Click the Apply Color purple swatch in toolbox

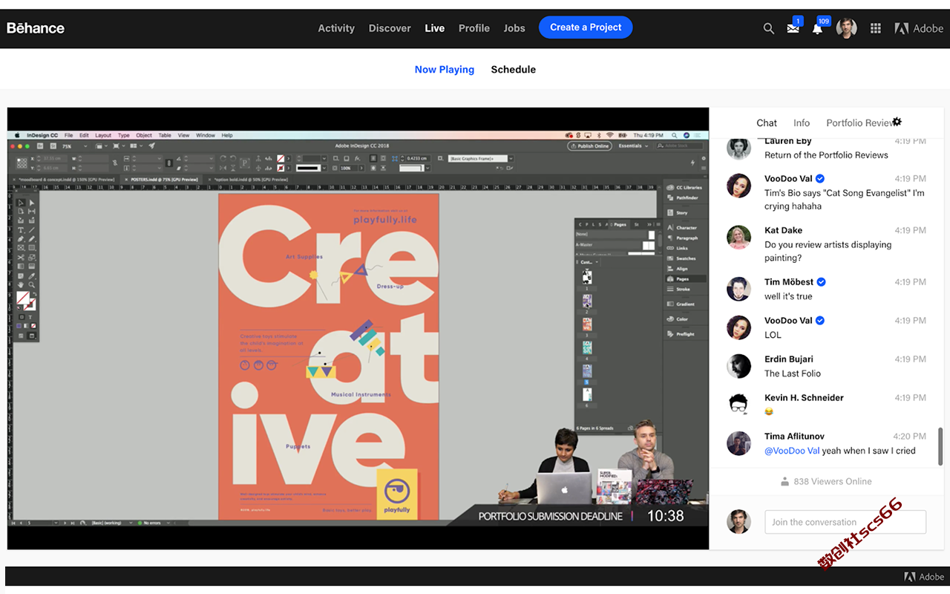tap(19, 326)
